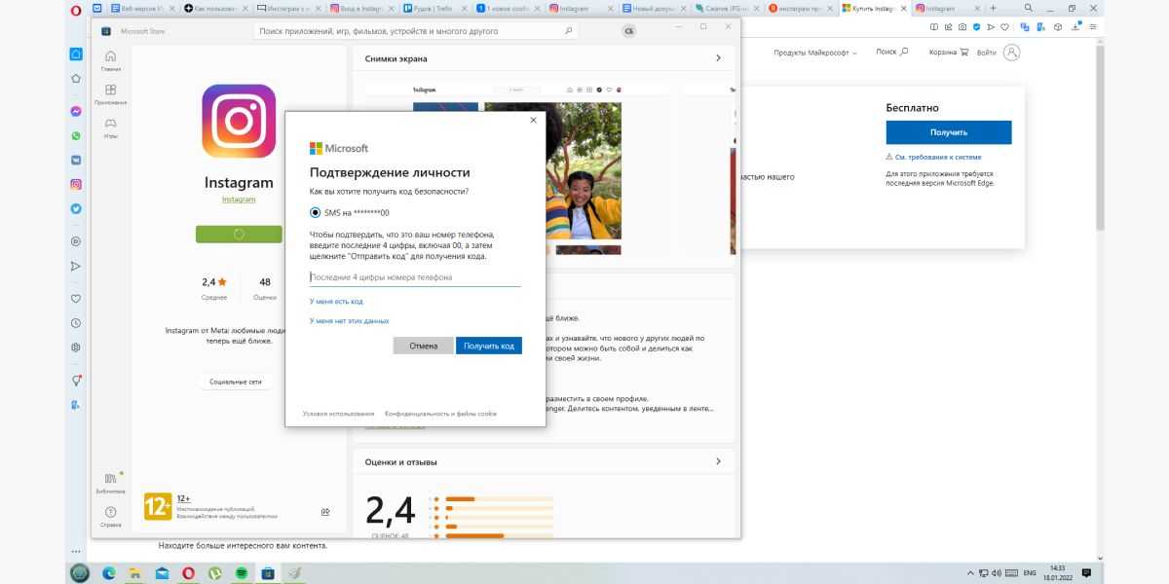Expand the Снимки экрана section chevron
The height and width of the screenshot is (584, 1169).
[718, 58]
